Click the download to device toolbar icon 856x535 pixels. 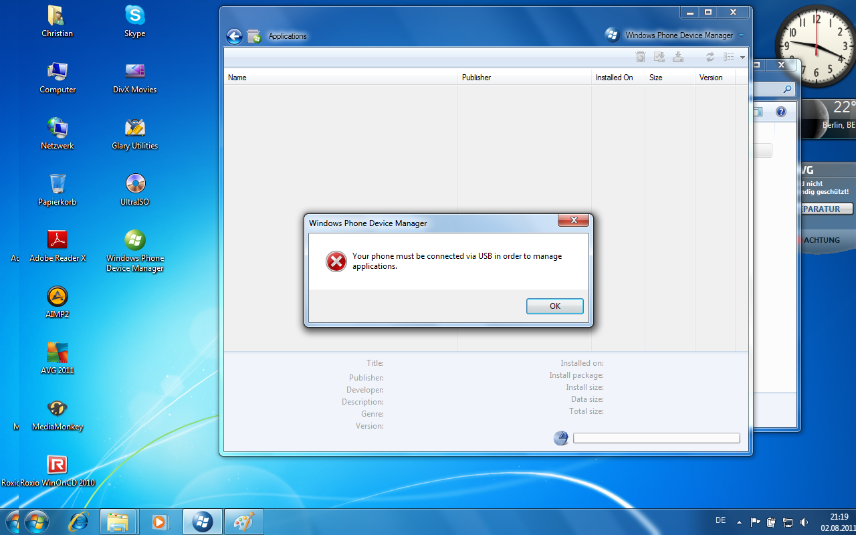click(x=677, y=57)
